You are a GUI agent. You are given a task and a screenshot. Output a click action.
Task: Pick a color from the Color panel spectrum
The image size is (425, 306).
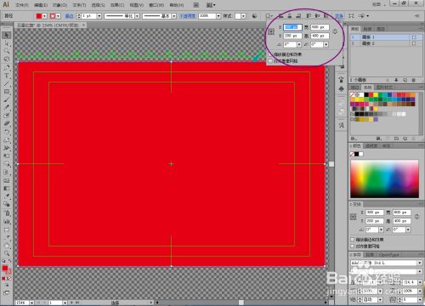point(384,178)
